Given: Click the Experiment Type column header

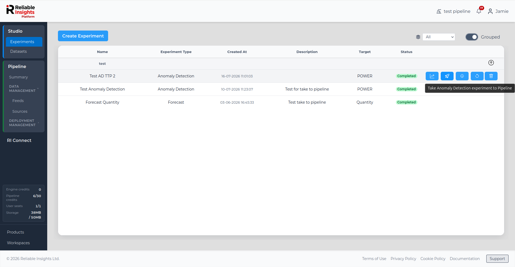Looking at the screenshot, I should click(x=176, y=52).
